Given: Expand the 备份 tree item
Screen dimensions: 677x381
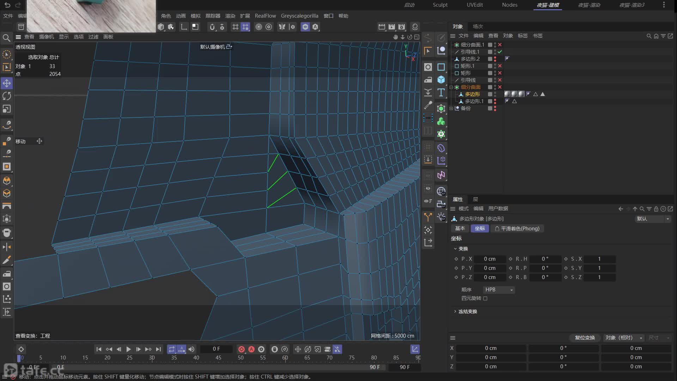Looking at the screenshot, I should point(451,108).
